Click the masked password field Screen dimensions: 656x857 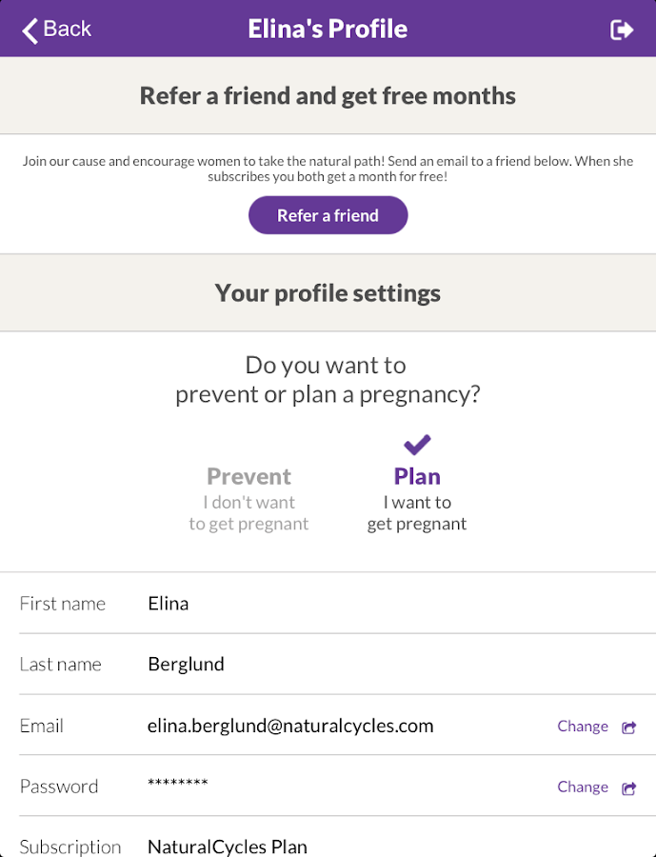tap(178, 785)
